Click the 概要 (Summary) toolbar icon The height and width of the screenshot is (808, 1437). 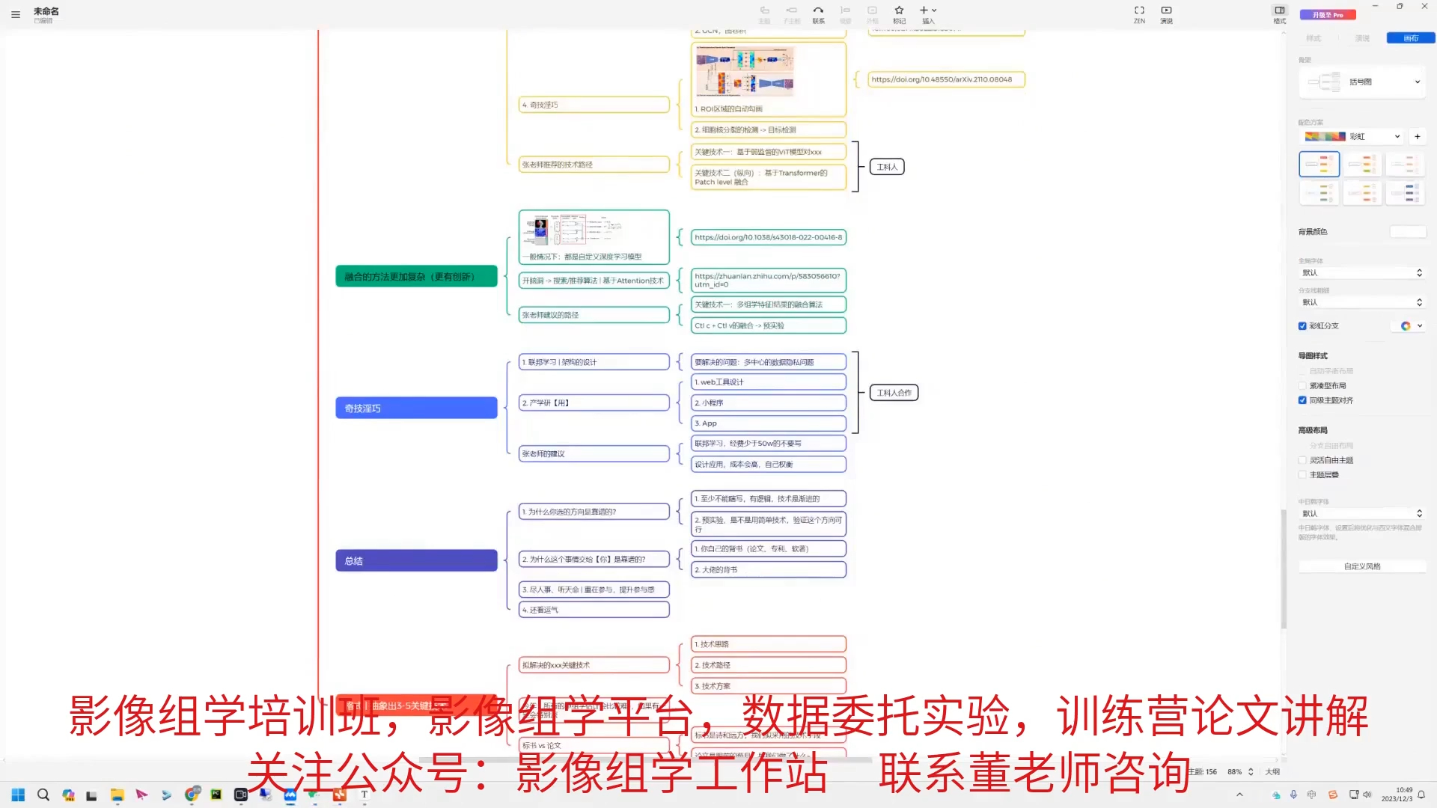click(x=845, y=14)
